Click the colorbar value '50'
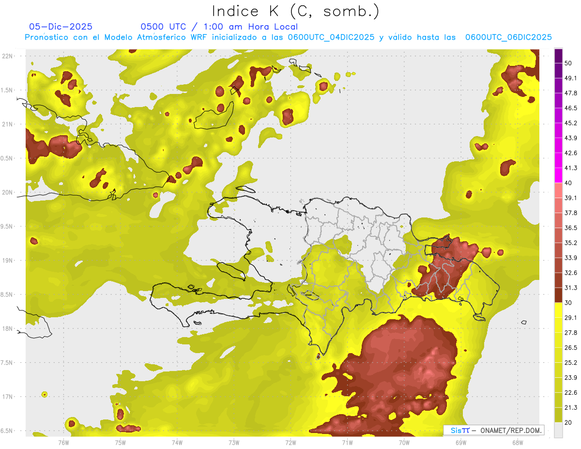 pos(569,63)
